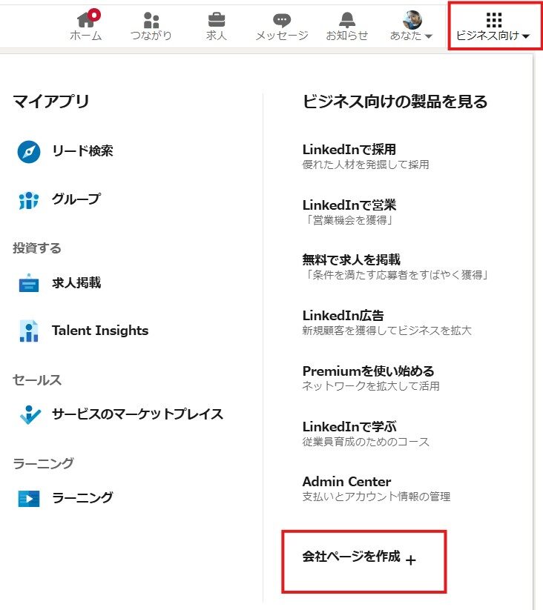The width and height of the screenshot is (543, 610).
Task: Open the リード検索 app link
Action: click(82, 151)
